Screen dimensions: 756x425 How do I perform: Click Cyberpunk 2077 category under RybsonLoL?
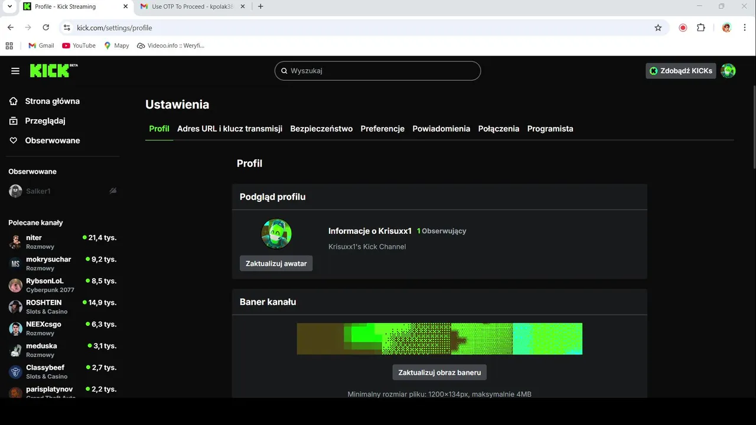(x=50, y=290)
